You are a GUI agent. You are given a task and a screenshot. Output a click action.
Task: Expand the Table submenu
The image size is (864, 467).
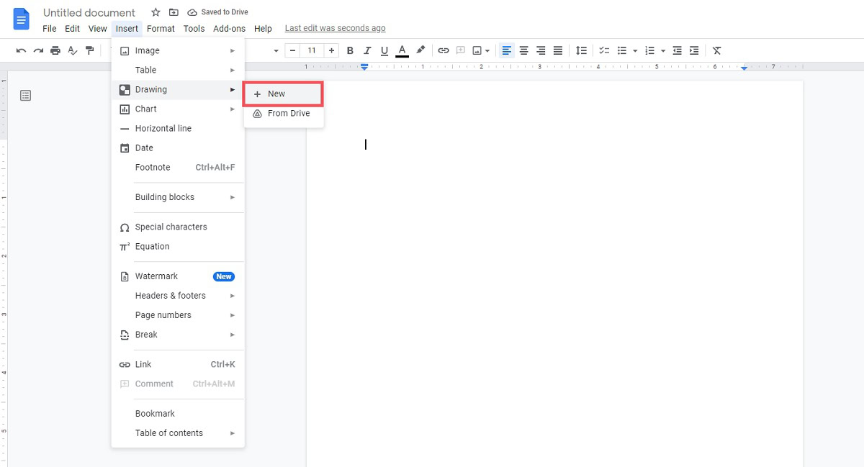click(x=178, y=70)
